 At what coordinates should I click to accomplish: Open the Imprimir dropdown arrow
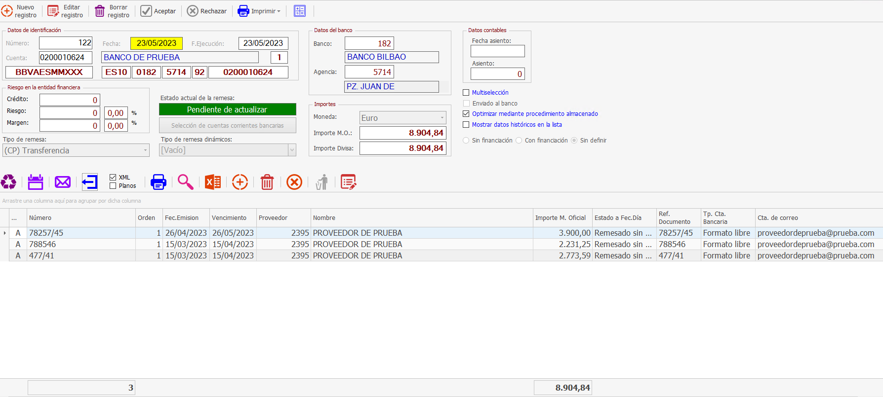tap(279, 11)
